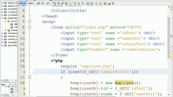This screenshot has height=97, width=173.
Task: Expand the JavaApplica project node
Action: pos(2,42)
